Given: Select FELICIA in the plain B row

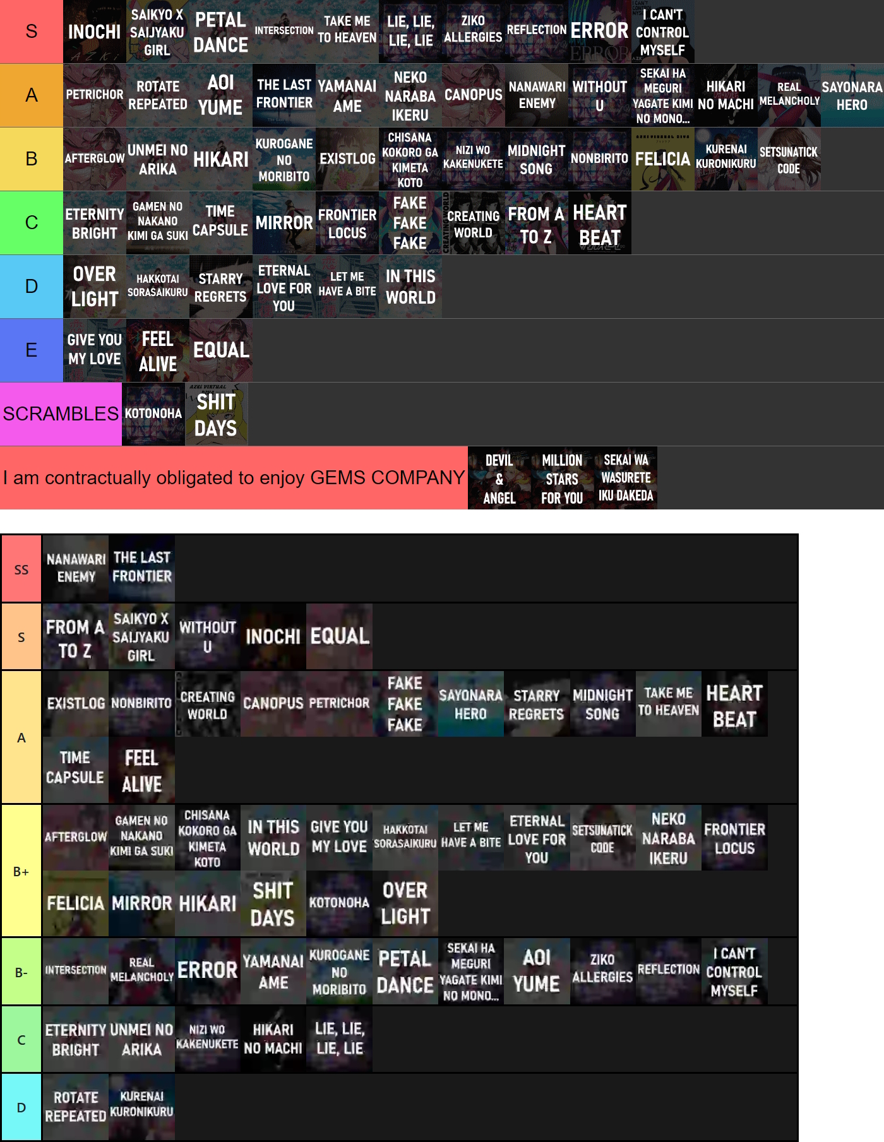Looking at the screenshot, I should 663,159.
